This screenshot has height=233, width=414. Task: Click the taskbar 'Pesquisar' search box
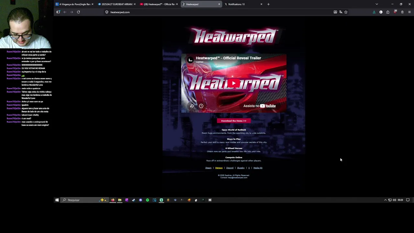point(85,200)
